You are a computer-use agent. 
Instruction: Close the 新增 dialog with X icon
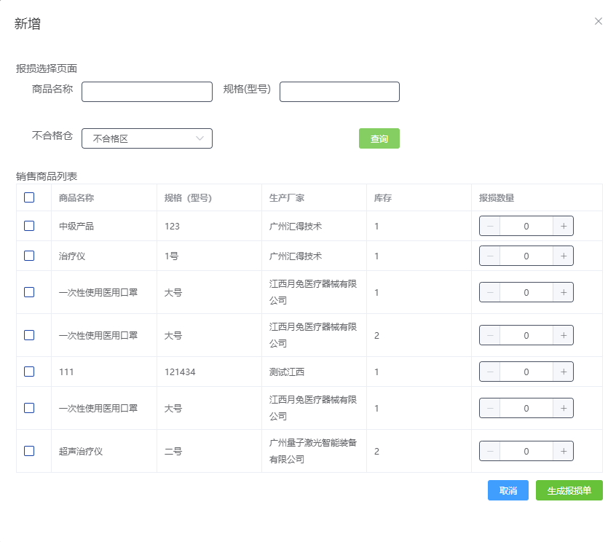[x=599, y=21]
